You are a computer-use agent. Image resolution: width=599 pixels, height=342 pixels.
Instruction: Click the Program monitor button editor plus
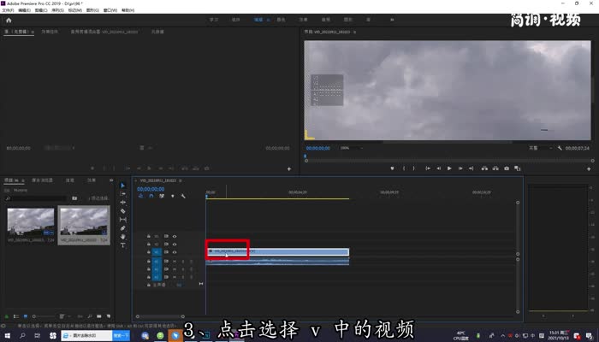(588, 168)
